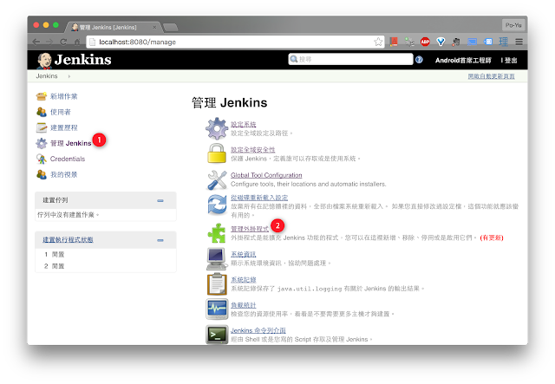Collapse the 建置執行程式狀態 panel

pyautogui.click(x=160, y=240)
